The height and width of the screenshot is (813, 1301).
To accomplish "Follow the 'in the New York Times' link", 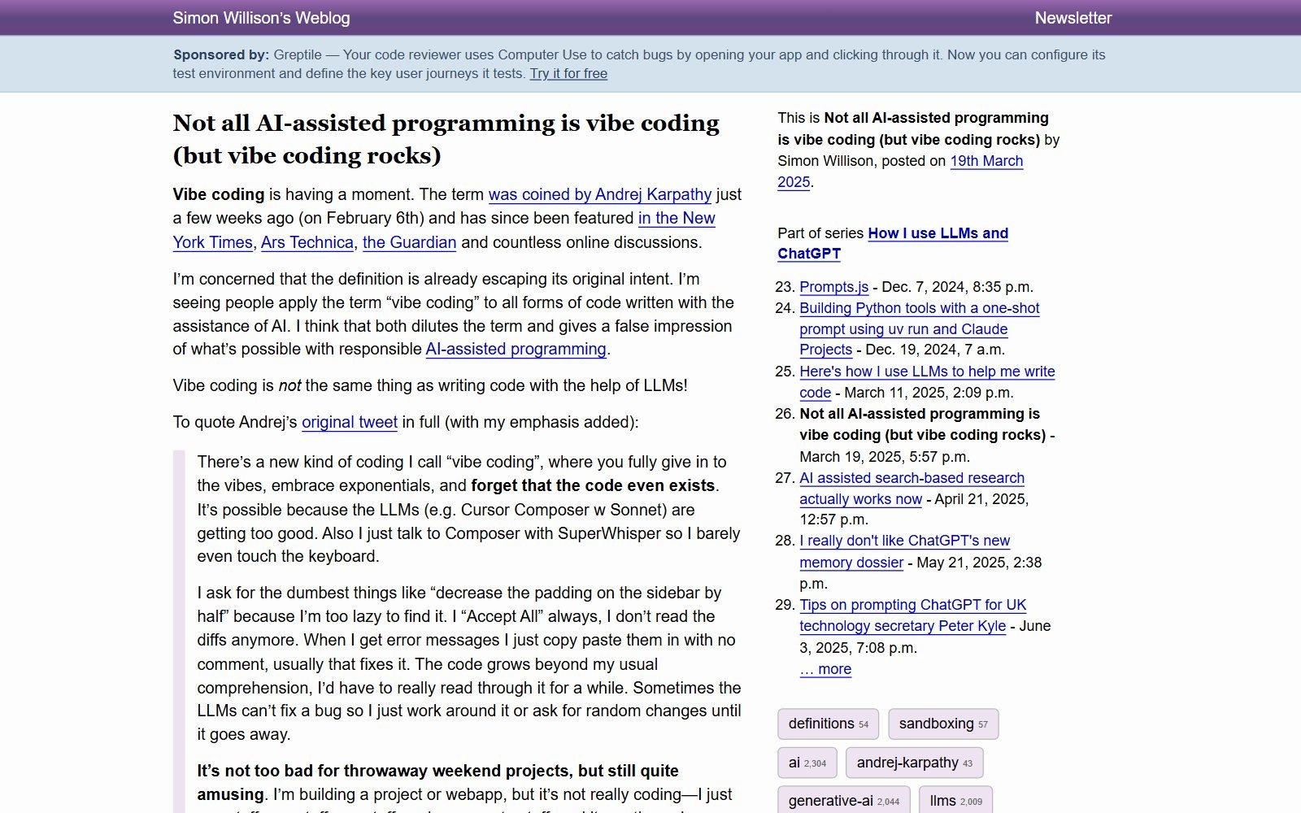I will tap(677, 218).
